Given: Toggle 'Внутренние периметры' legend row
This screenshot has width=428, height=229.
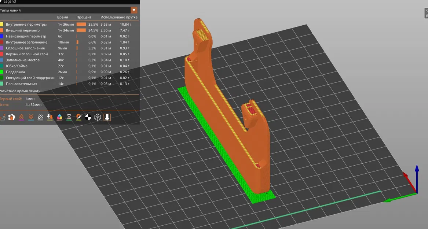Looking at the screenshot, I should [x=69, y=24].
